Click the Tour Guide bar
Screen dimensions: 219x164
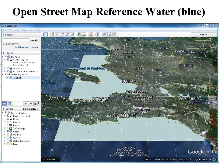tap(50, 160)
